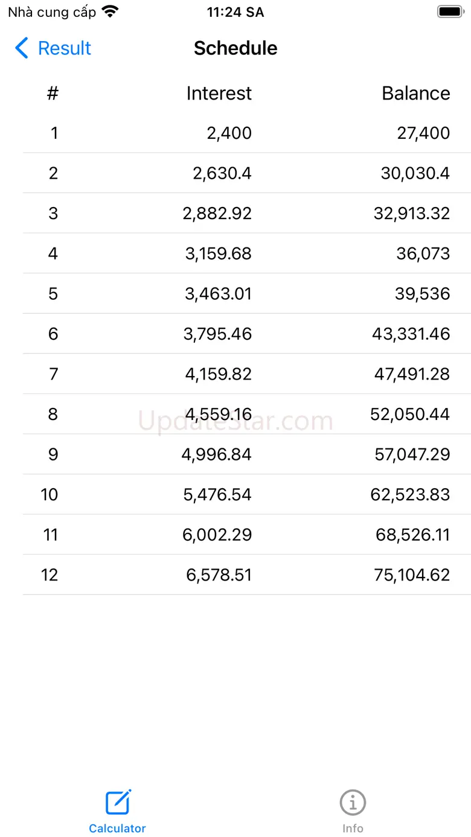Tap the # column header
The image size is (471, 837).
click(x=53, y=94)
